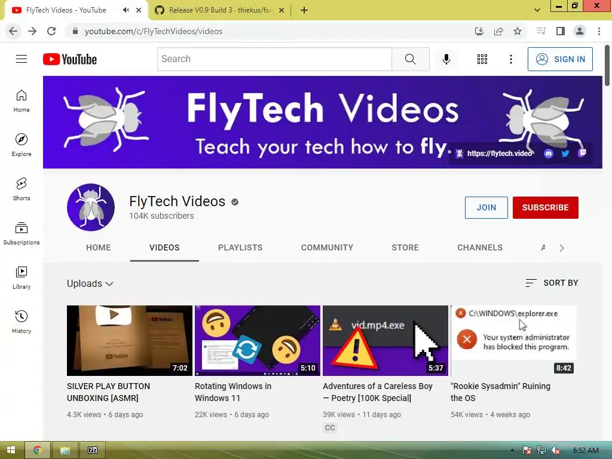Image resolution: width=612 pixels, height=459 pixels.
Task: Click the browser forward arrow
Action: pyautogui.click(x=32, y=31)
